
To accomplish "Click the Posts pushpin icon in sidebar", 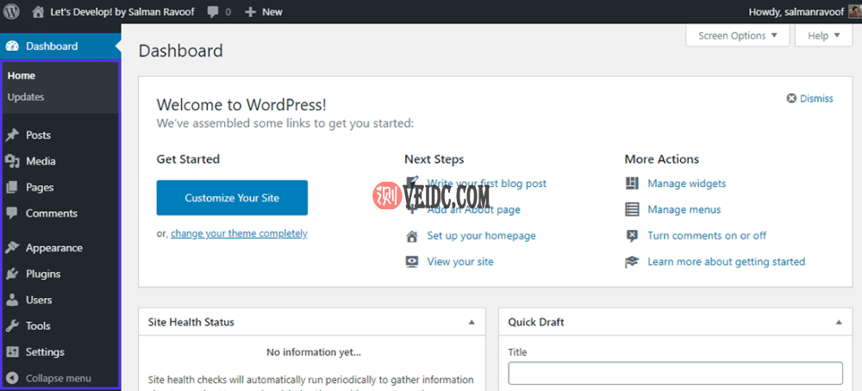I will (12, 135).
